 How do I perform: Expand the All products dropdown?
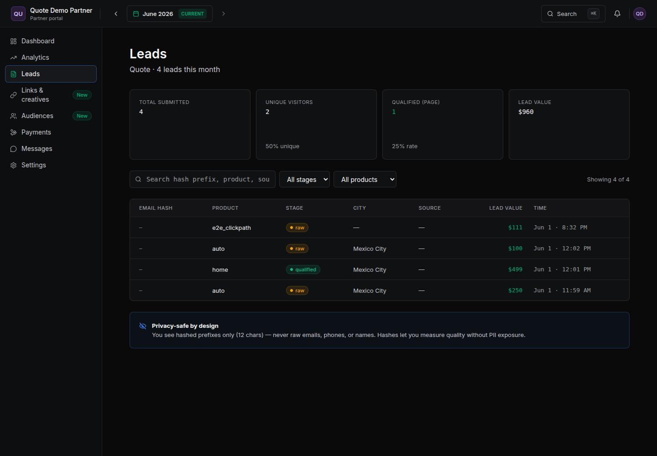[x=365, y=179]
